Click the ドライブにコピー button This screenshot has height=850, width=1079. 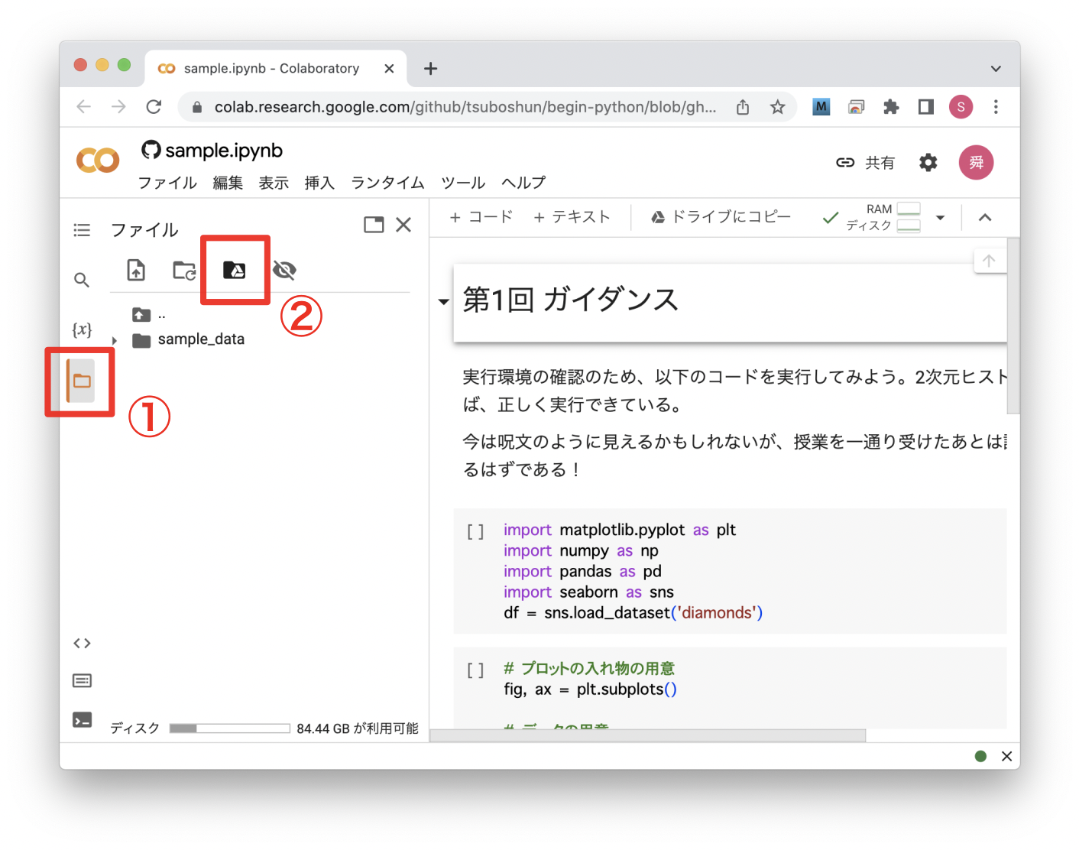pos(721,217)
